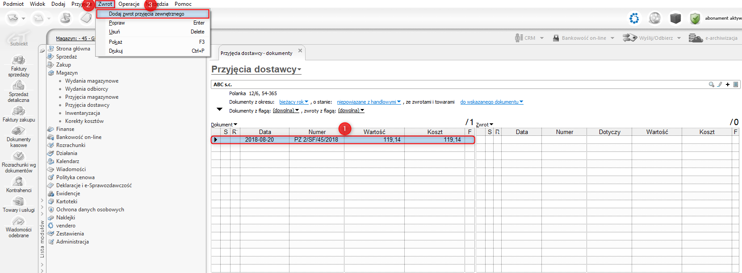Click the back navigation arrow icon
Viewport: 742px width, 273px height.
(13, 18)
